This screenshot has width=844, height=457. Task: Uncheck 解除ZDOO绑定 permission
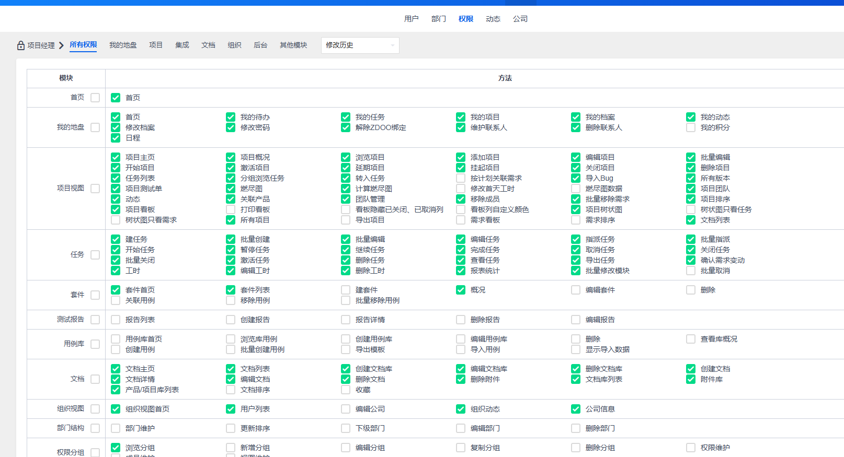[x=346, y=127]
